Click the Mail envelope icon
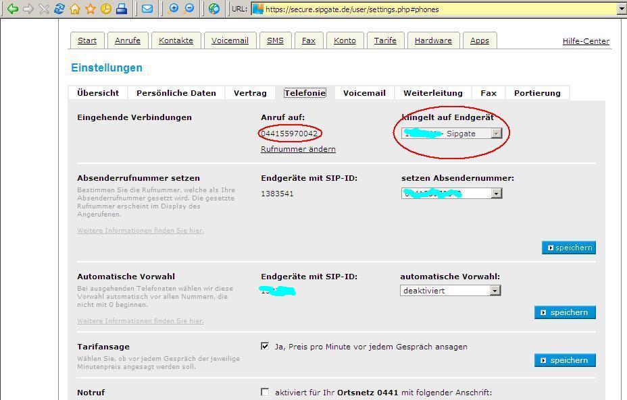This screenshot has height=400, width=627. (x=147, y=9)
